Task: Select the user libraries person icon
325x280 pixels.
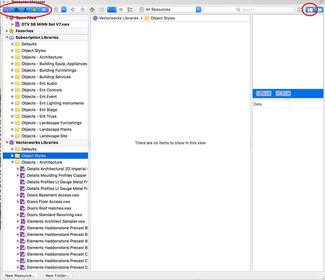Action: 25,9
